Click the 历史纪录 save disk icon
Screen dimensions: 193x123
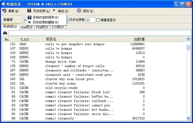click(x=29, y=11)
